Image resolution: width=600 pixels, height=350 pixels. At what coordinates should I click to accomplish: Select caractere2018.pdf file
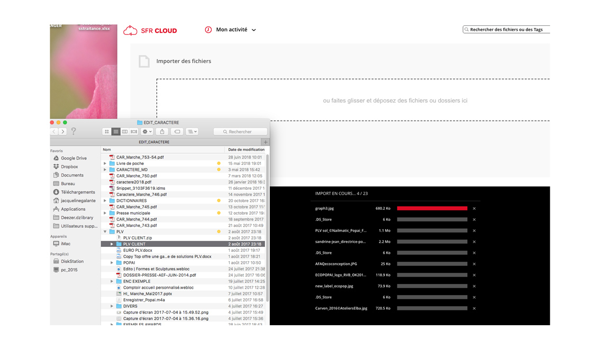[x=183, y=182]
